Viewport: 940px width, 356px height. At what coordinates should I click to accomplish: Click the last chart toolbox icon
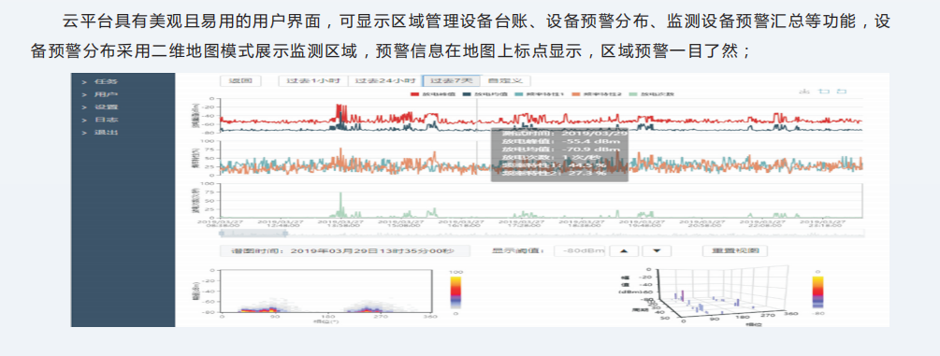pos(842,91)
